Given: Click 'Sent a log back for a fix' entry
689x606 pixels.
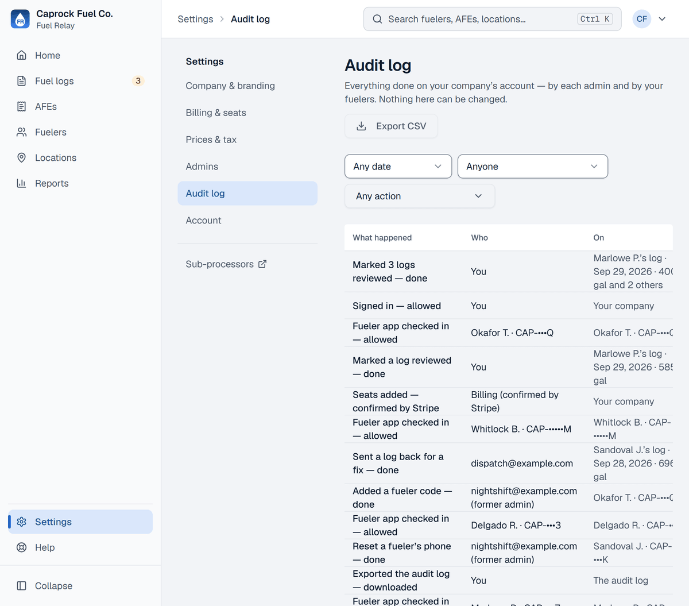Looking at the screenshot, I should pos(398,464).
